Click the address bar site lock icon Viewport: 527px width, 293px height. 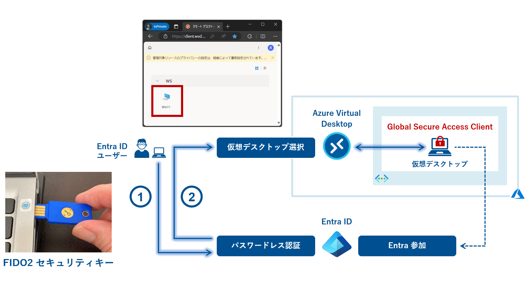coord(165,36)
